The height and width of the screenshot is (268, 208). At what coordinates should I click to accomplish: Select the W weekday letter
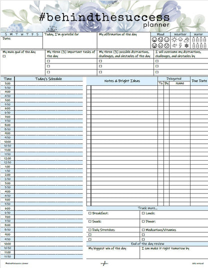(x=22, y=34)
